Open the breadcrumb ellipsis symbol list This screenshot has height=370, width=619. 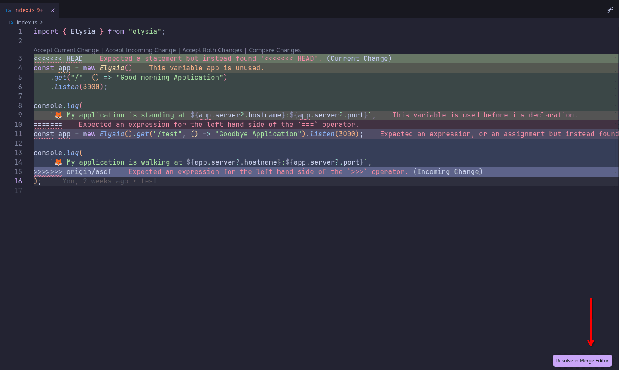pos(46,22)
